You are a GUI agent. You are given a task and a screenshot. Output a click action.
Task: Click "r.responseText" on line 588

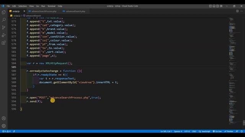point(63,79)
